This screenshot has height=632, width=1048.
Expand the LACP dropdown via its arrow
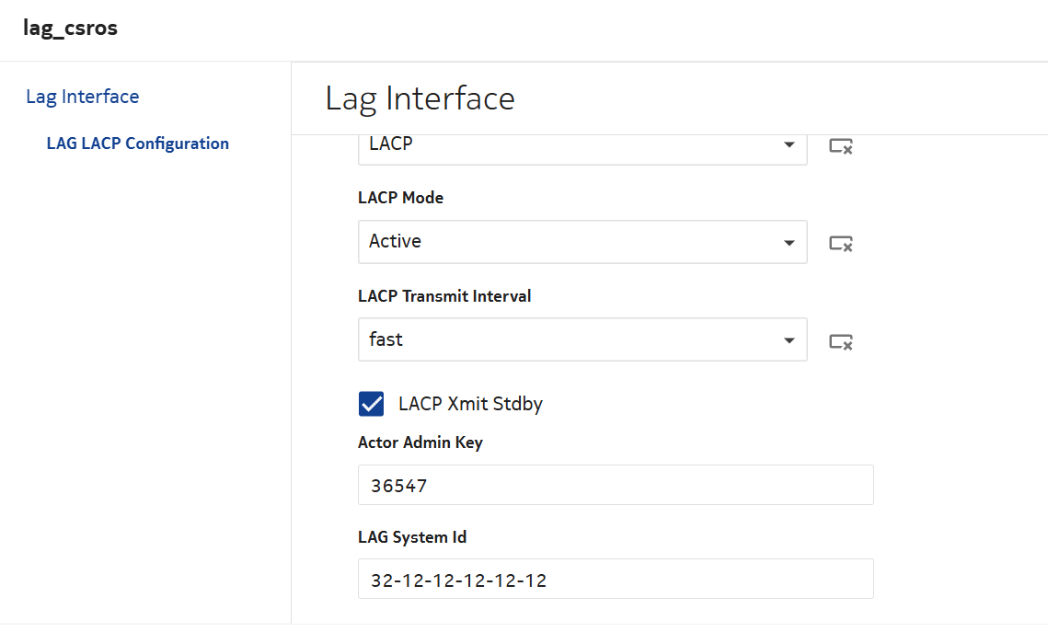789,145
